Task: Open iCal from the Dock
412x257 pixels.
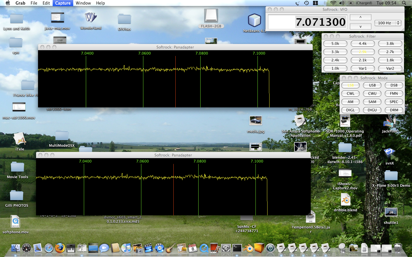Action: 193,248
